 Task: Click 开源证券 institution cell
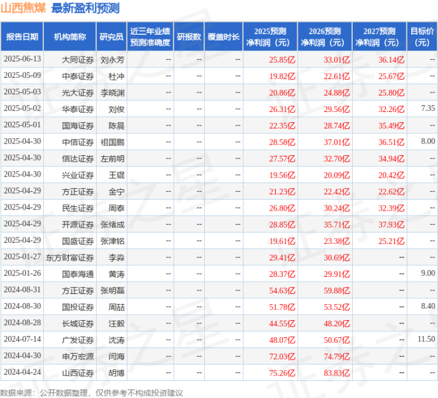point(77,225)
